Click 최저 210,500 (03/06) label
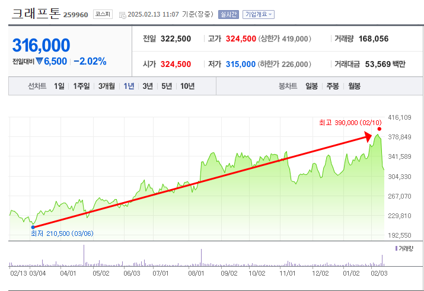The image size is (424, 291). coord(62,234)
